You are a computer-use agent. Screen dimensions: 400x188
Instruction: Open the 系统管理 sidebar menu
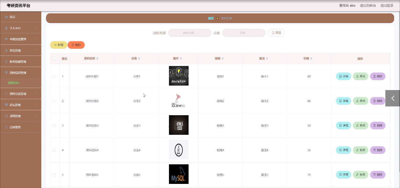tap(20, 116)
